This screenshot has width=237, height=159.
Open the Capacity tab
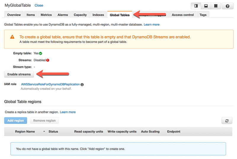pos(80,15)
